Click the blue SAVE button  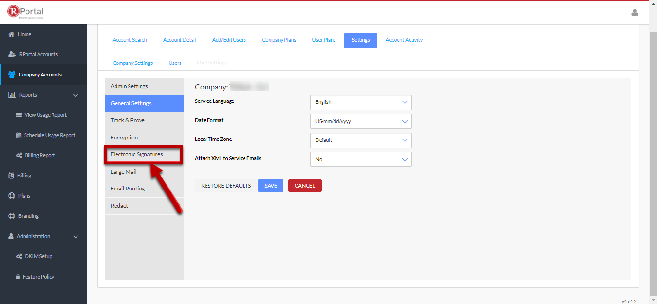coord(271,186)
